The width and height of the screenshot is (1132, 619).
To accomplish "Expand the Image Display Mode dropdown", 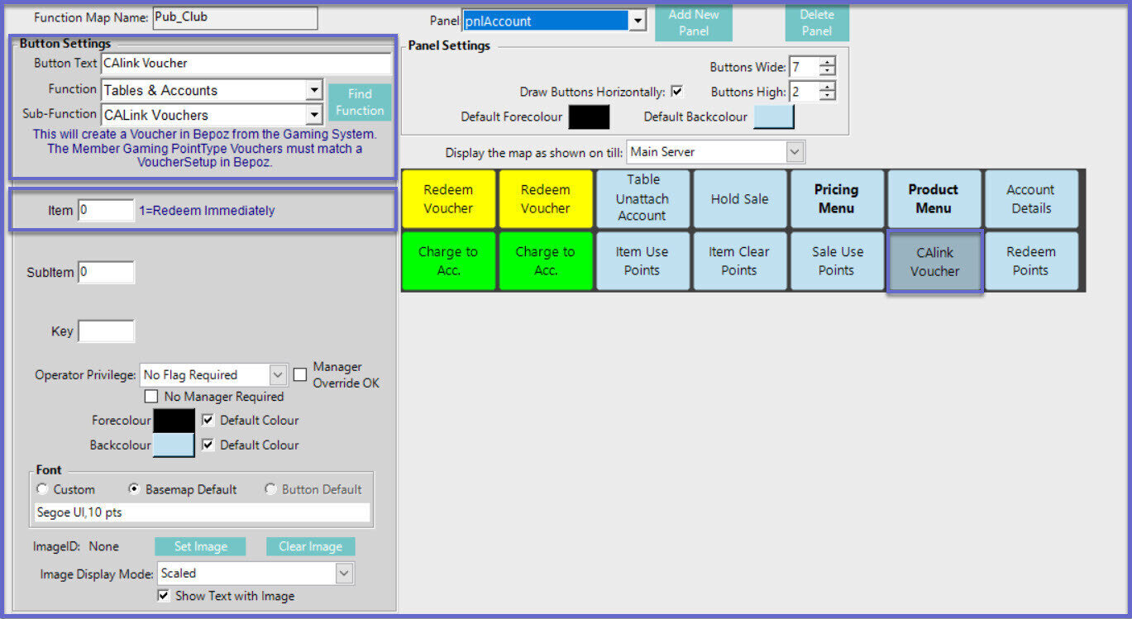I will click(x=344, y=573).
